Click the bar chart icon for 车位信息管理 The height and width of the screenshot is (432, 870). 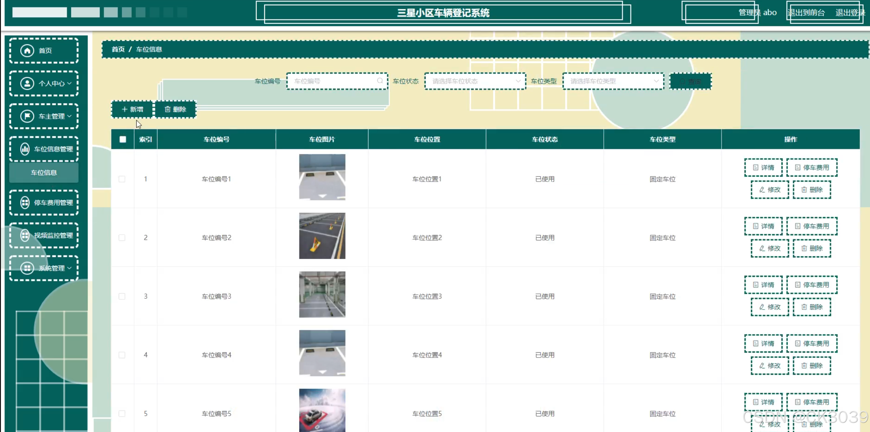pyautogui.click(x=25, y=149)
